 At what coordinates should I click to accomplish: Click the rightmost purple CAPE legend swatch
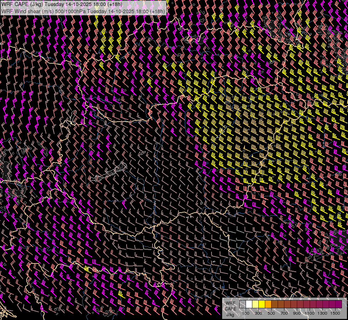tap(338, 304)
